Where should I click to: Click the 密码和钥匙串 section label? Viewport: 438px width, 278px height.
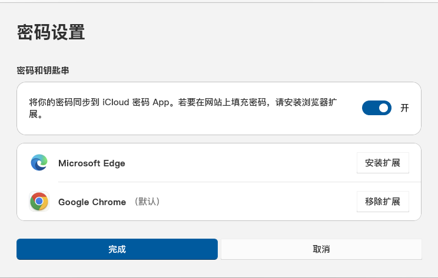click(43, 71)
